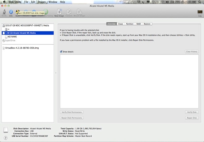
Task: Select SuperDrive in the sidebar
Action: (x=28, y=41)
